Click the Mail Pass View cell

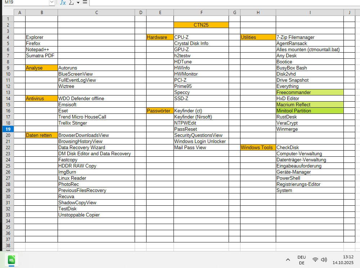pyautogui.click(x=201, y=147)
